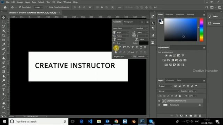The image size is (223, 125).
Task: Toggle Small Caps (Tt) style button
Action: coord(129,48)
